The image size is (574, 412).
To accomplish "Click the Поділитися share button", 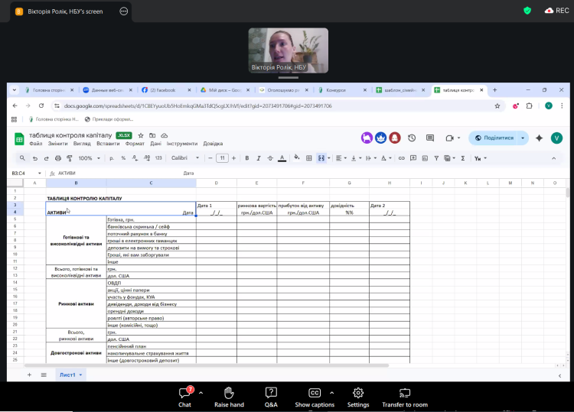I will tap(494, 138).
